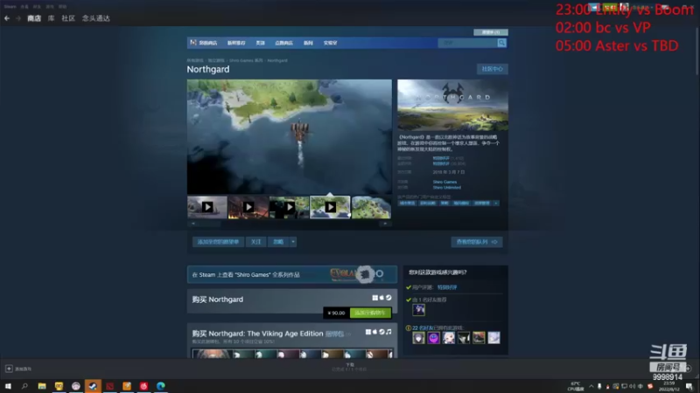700x393 pixels.
Task: Open File Explorer from taskbar
Action: [x=42, y=386]
